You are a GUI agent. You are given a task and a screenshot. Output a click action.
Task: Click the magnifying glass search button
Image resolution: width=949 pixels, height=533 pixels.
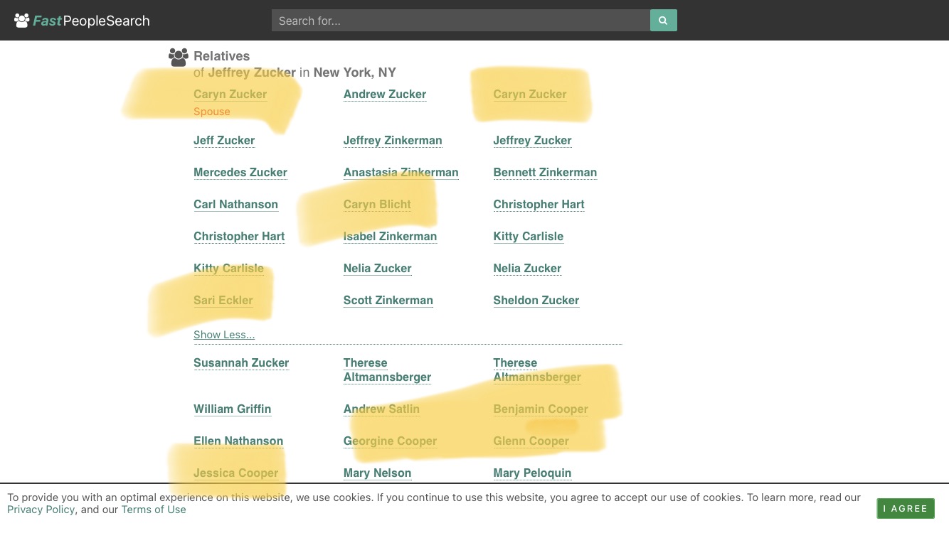(663, 21)
